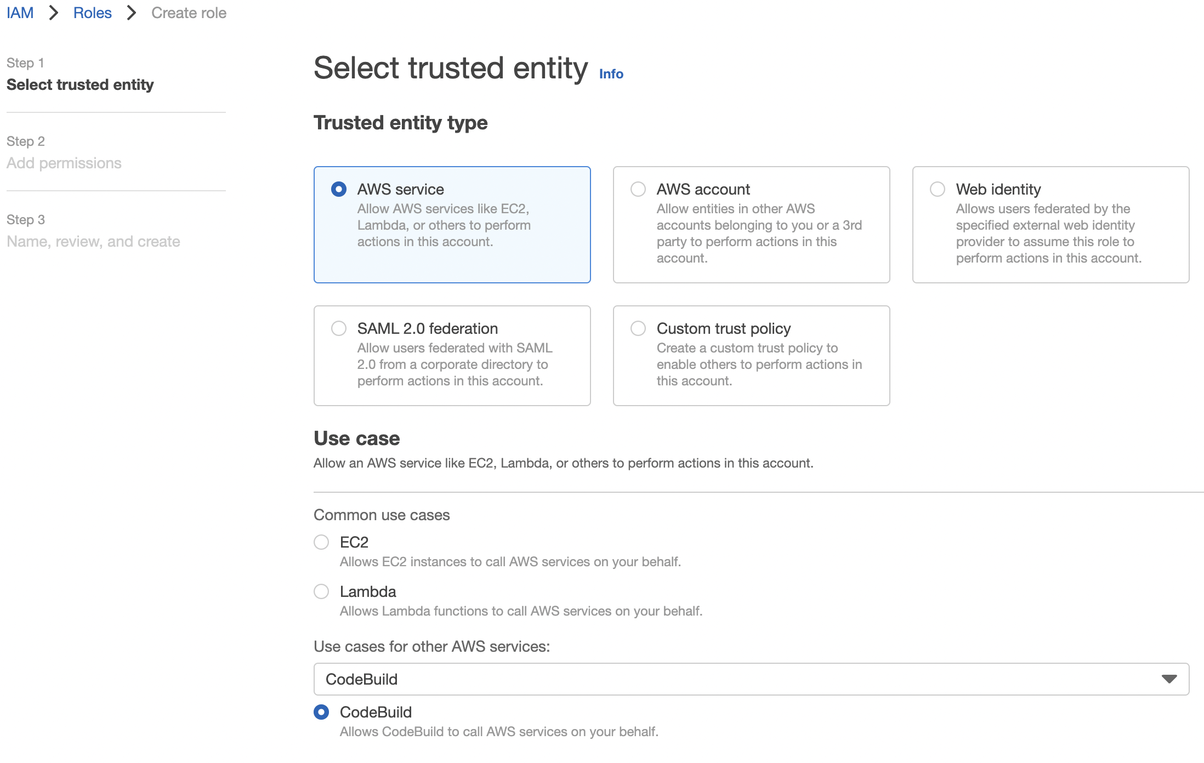Choose Lambda as the use case
This screenshot has height=763, width=1204.
click(322, 591)
